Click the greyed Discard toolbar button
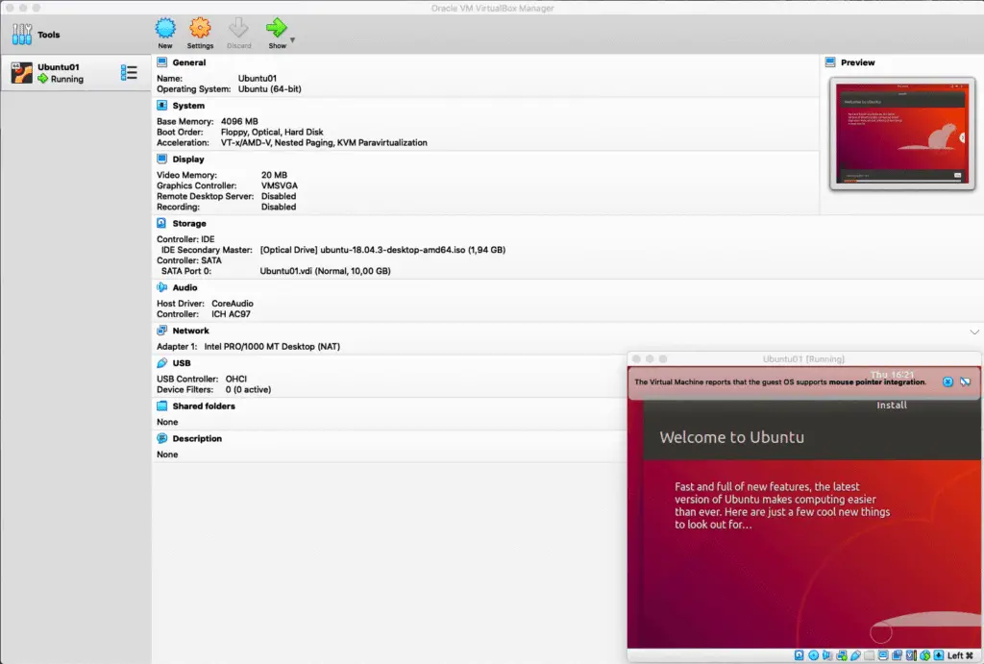984x664 pixels. (x=238, y=34)
